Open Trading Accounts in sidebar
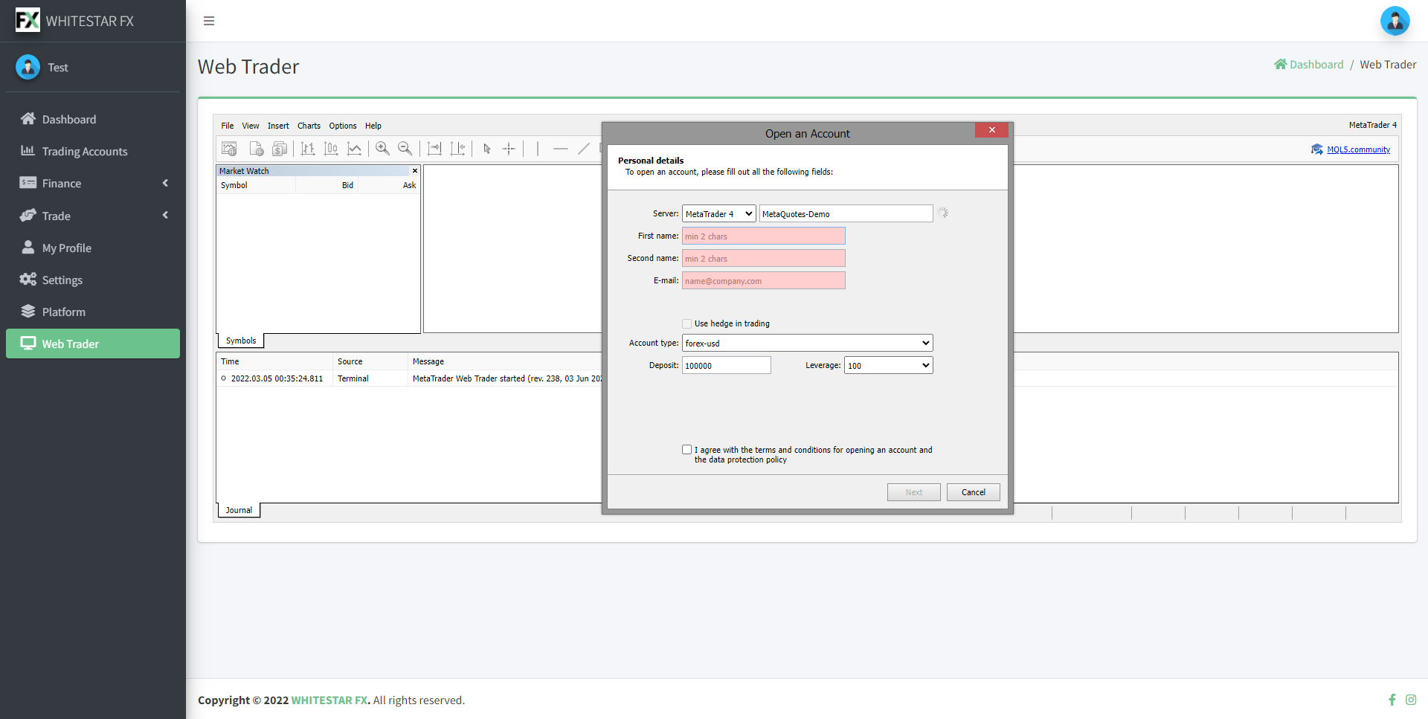The width and height of the screenshot is (1428, 719). 93,151
